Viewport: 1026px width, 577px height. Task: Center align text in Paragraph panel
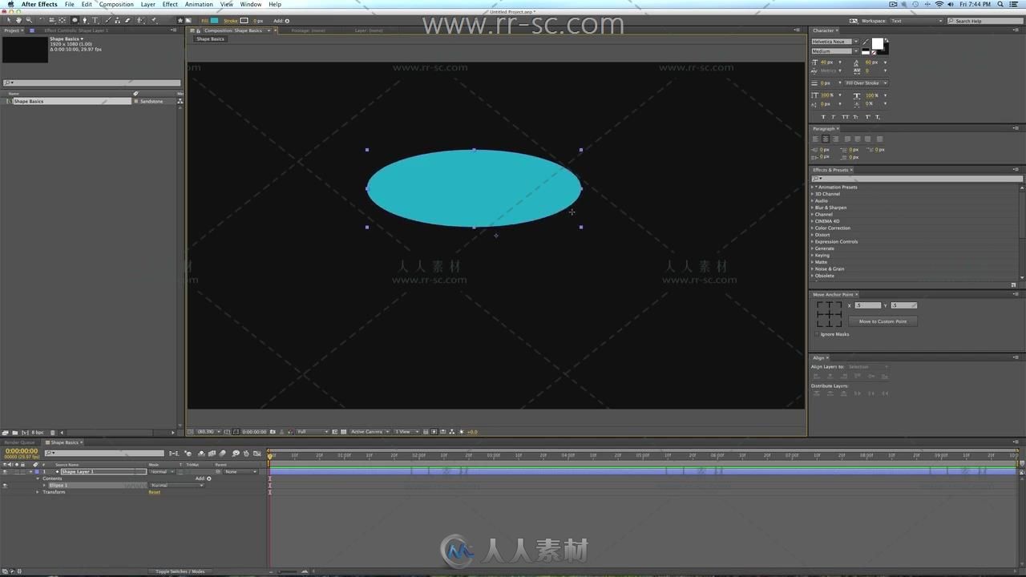[x=826, y=139]
